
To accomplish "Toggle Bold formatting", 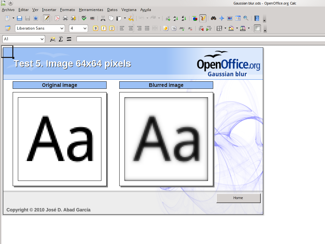I will point(95,28).
